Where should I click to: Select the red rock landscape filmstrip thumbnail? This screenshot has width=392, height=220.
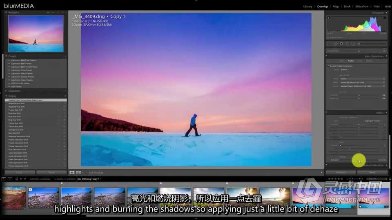click(13, 197)
